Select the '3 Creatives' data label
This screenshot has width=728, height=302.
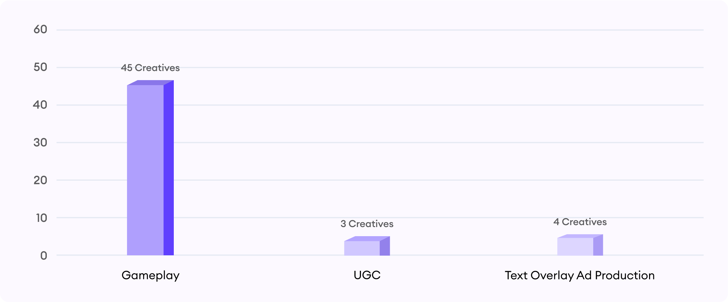coord(367,224)
